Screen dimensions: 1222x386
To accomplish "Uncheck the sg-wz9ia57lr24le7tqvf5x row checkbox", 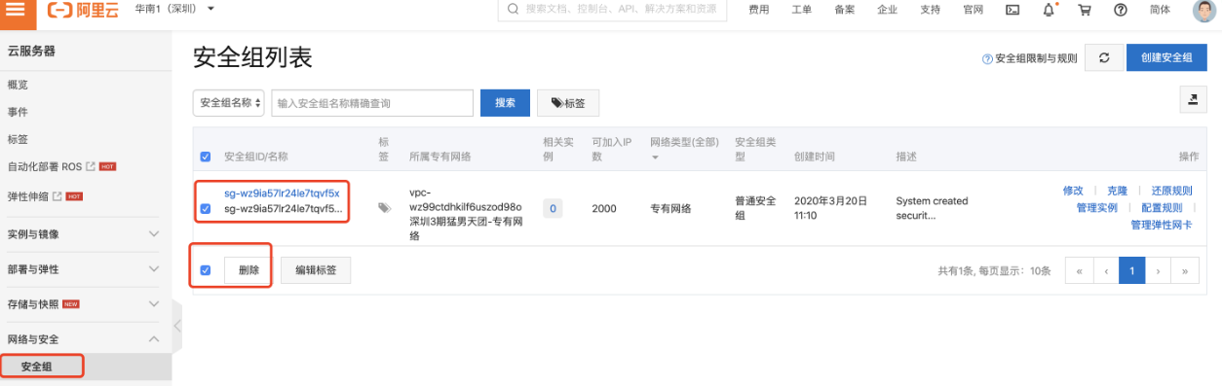I will tap(206, 208).
